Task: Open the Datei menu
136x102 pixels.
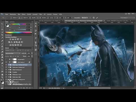Action: click(7, 14)
